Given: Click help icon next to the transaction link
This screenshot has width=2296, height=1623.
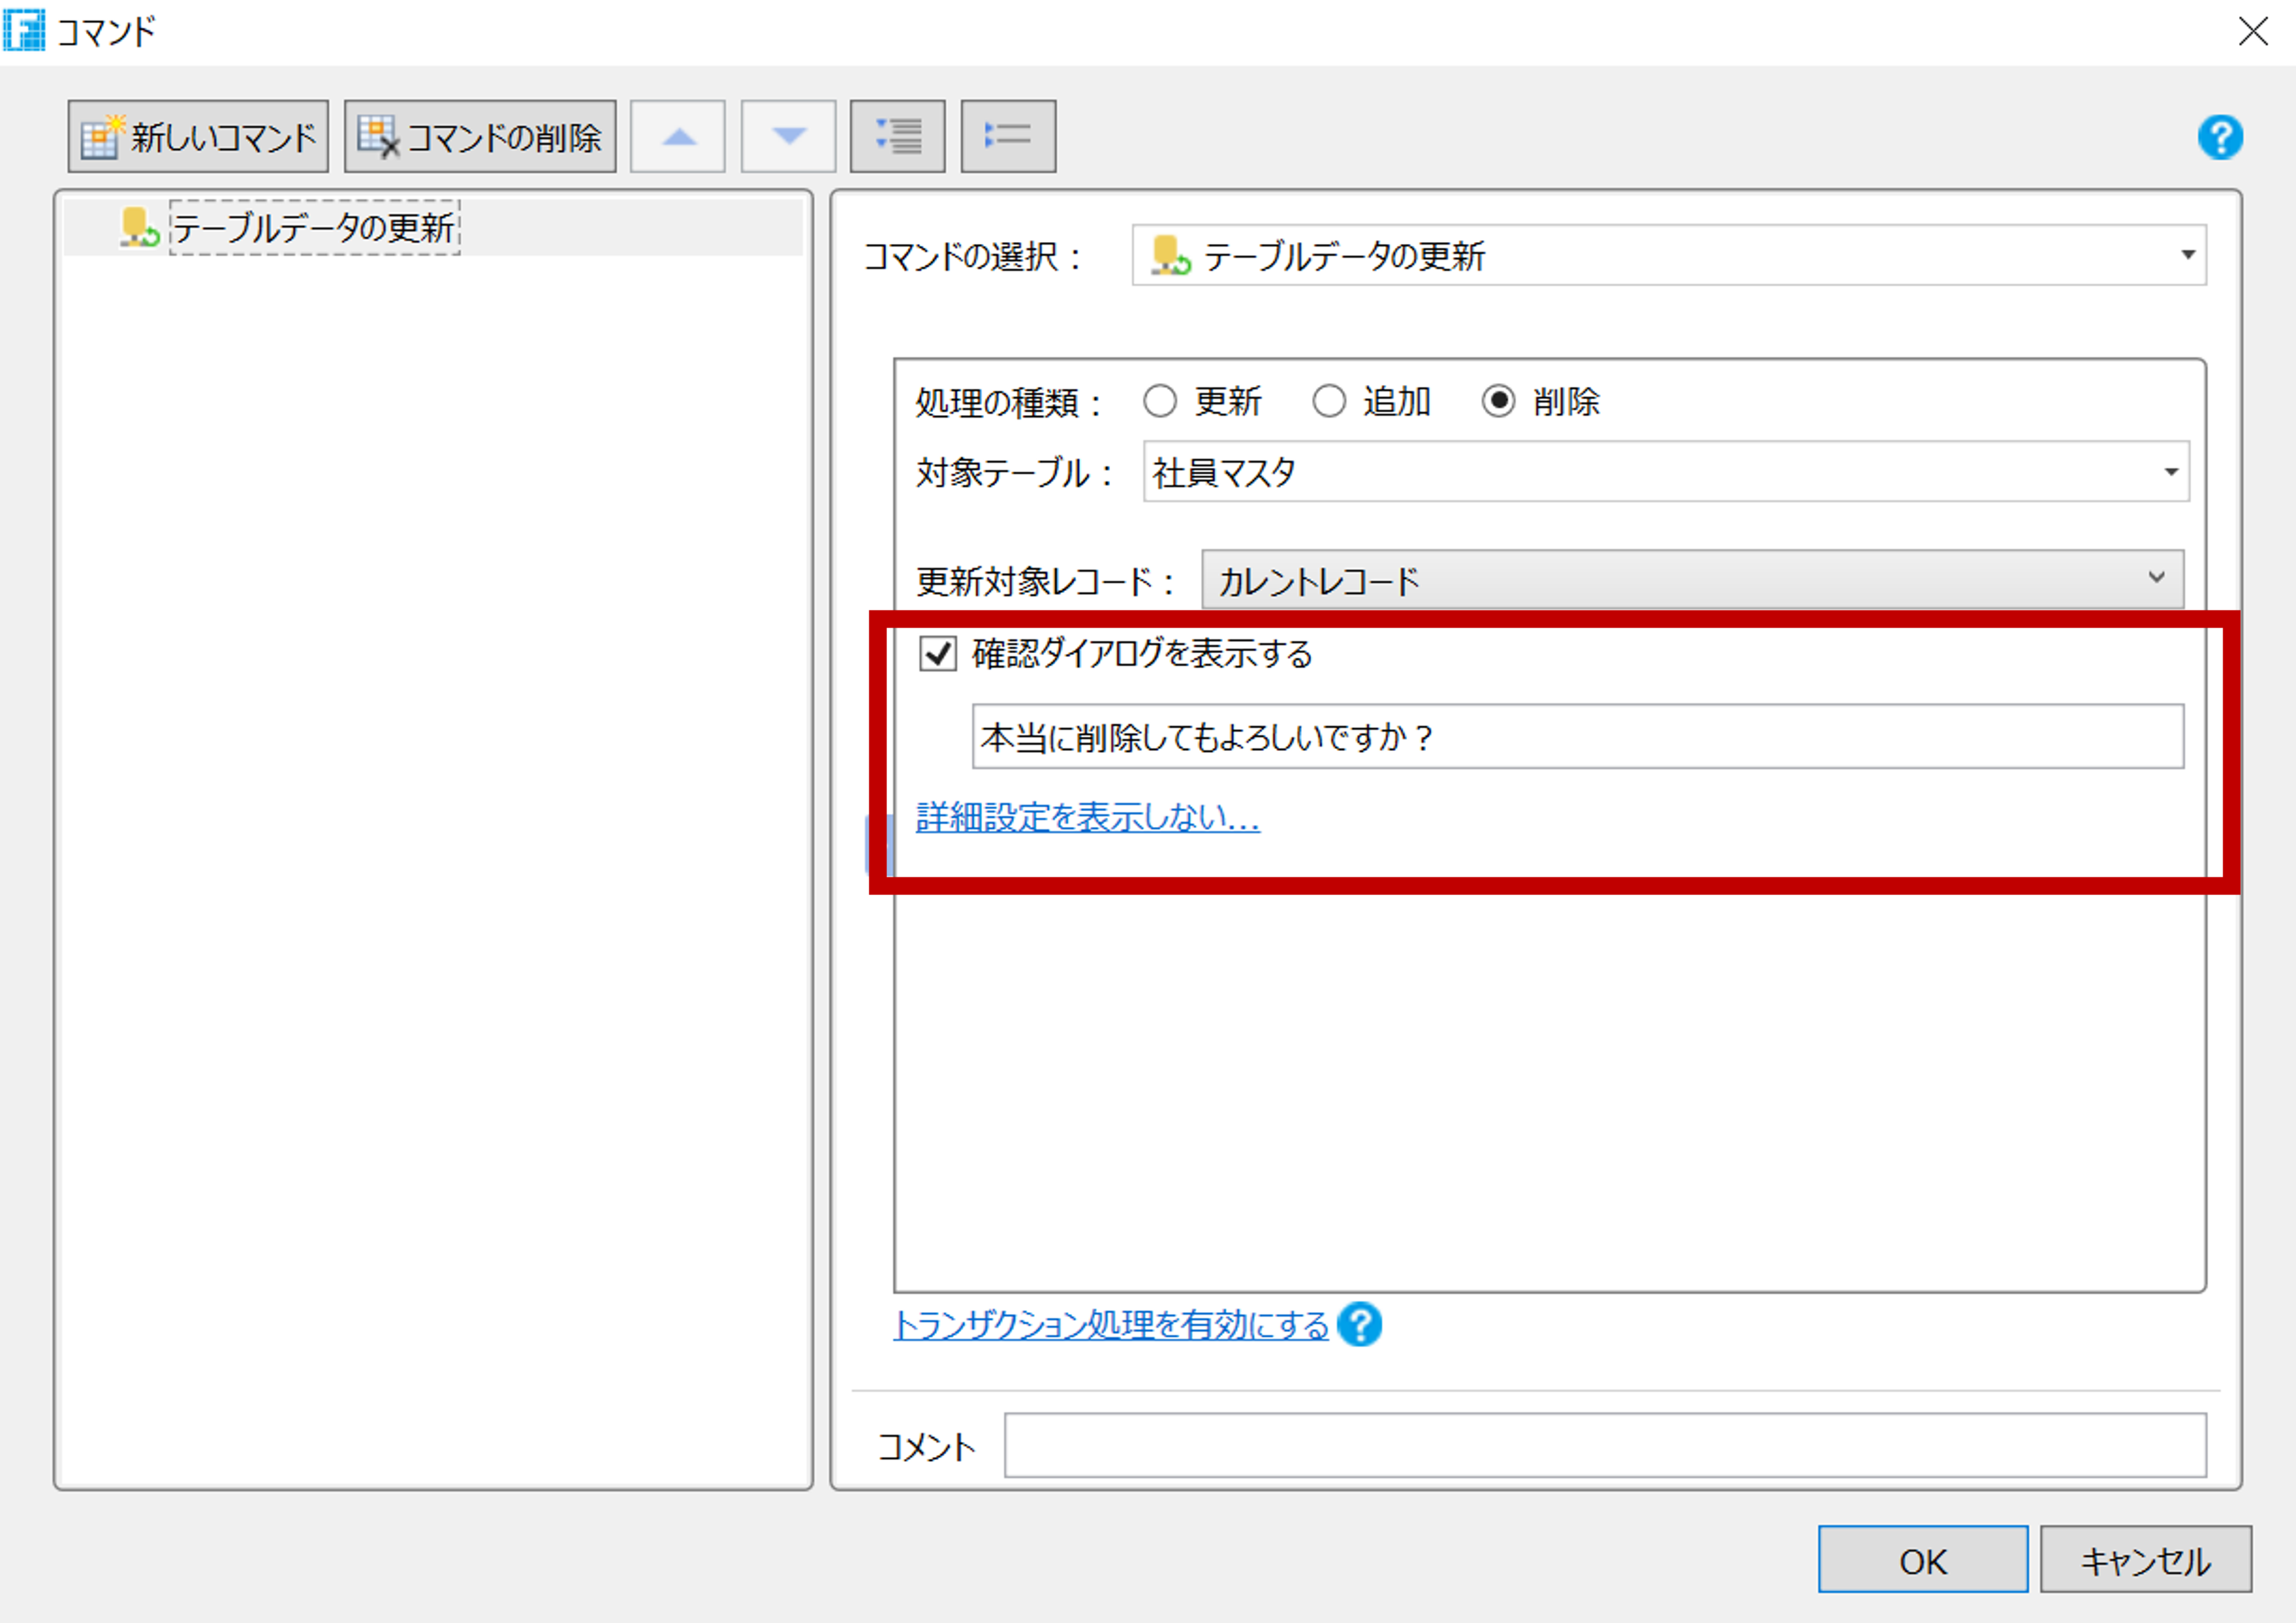Looking at the screenshot, I should 1359,1325.
